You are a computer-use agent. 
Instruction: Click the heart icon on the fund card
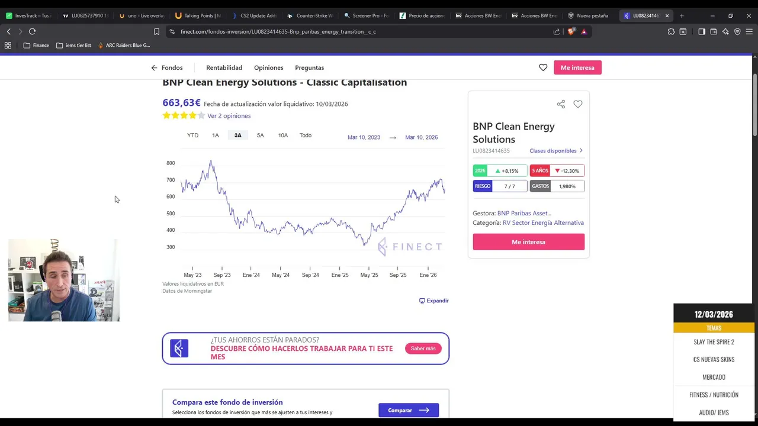coord(578,104)
